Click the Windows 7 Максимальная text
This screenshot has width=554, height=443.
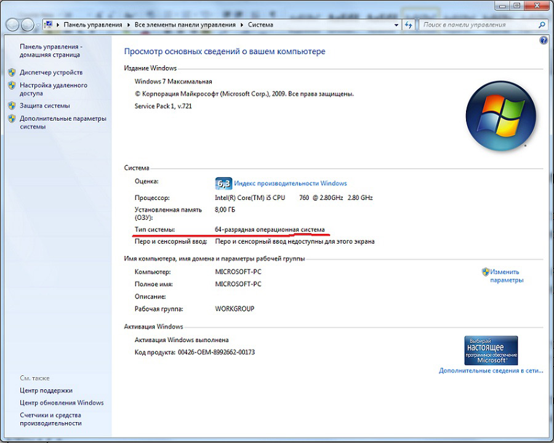click(x=173, y=81)
